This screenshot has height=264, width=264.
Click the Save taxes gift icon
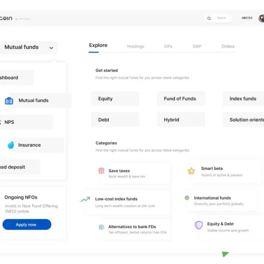click(x=101, y=171)
